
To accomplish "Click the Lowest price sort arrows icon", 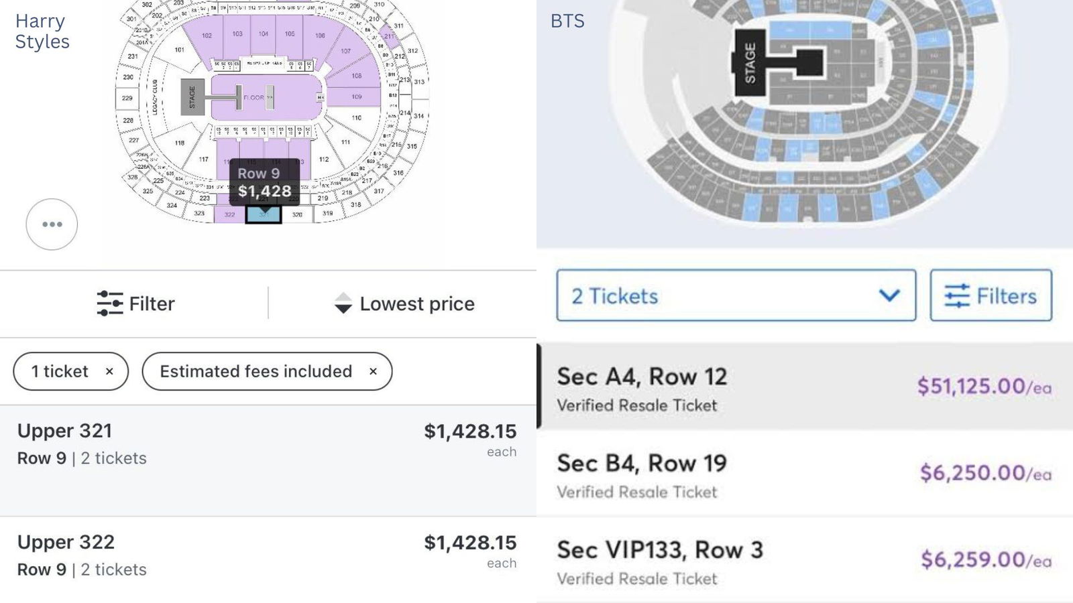I will tap(343, 304).
